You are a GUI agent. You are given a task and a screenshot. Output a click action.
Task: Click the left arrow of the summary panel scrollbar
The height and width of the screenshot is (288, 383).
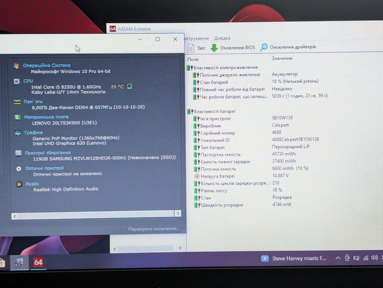click(15, 216)
